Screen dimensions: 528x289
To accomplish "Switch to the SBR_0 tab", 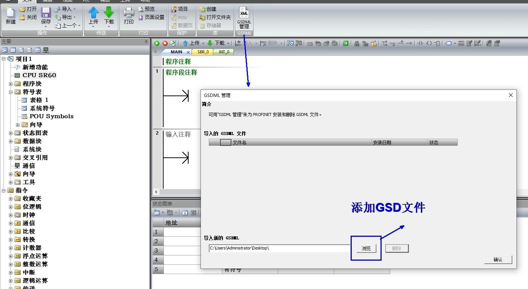I will (x=203, y=52).
